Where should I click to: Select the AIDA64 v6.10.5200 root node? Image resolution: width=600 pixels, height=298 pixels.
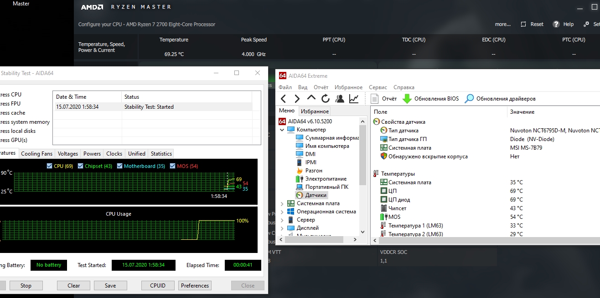(305, 121)
